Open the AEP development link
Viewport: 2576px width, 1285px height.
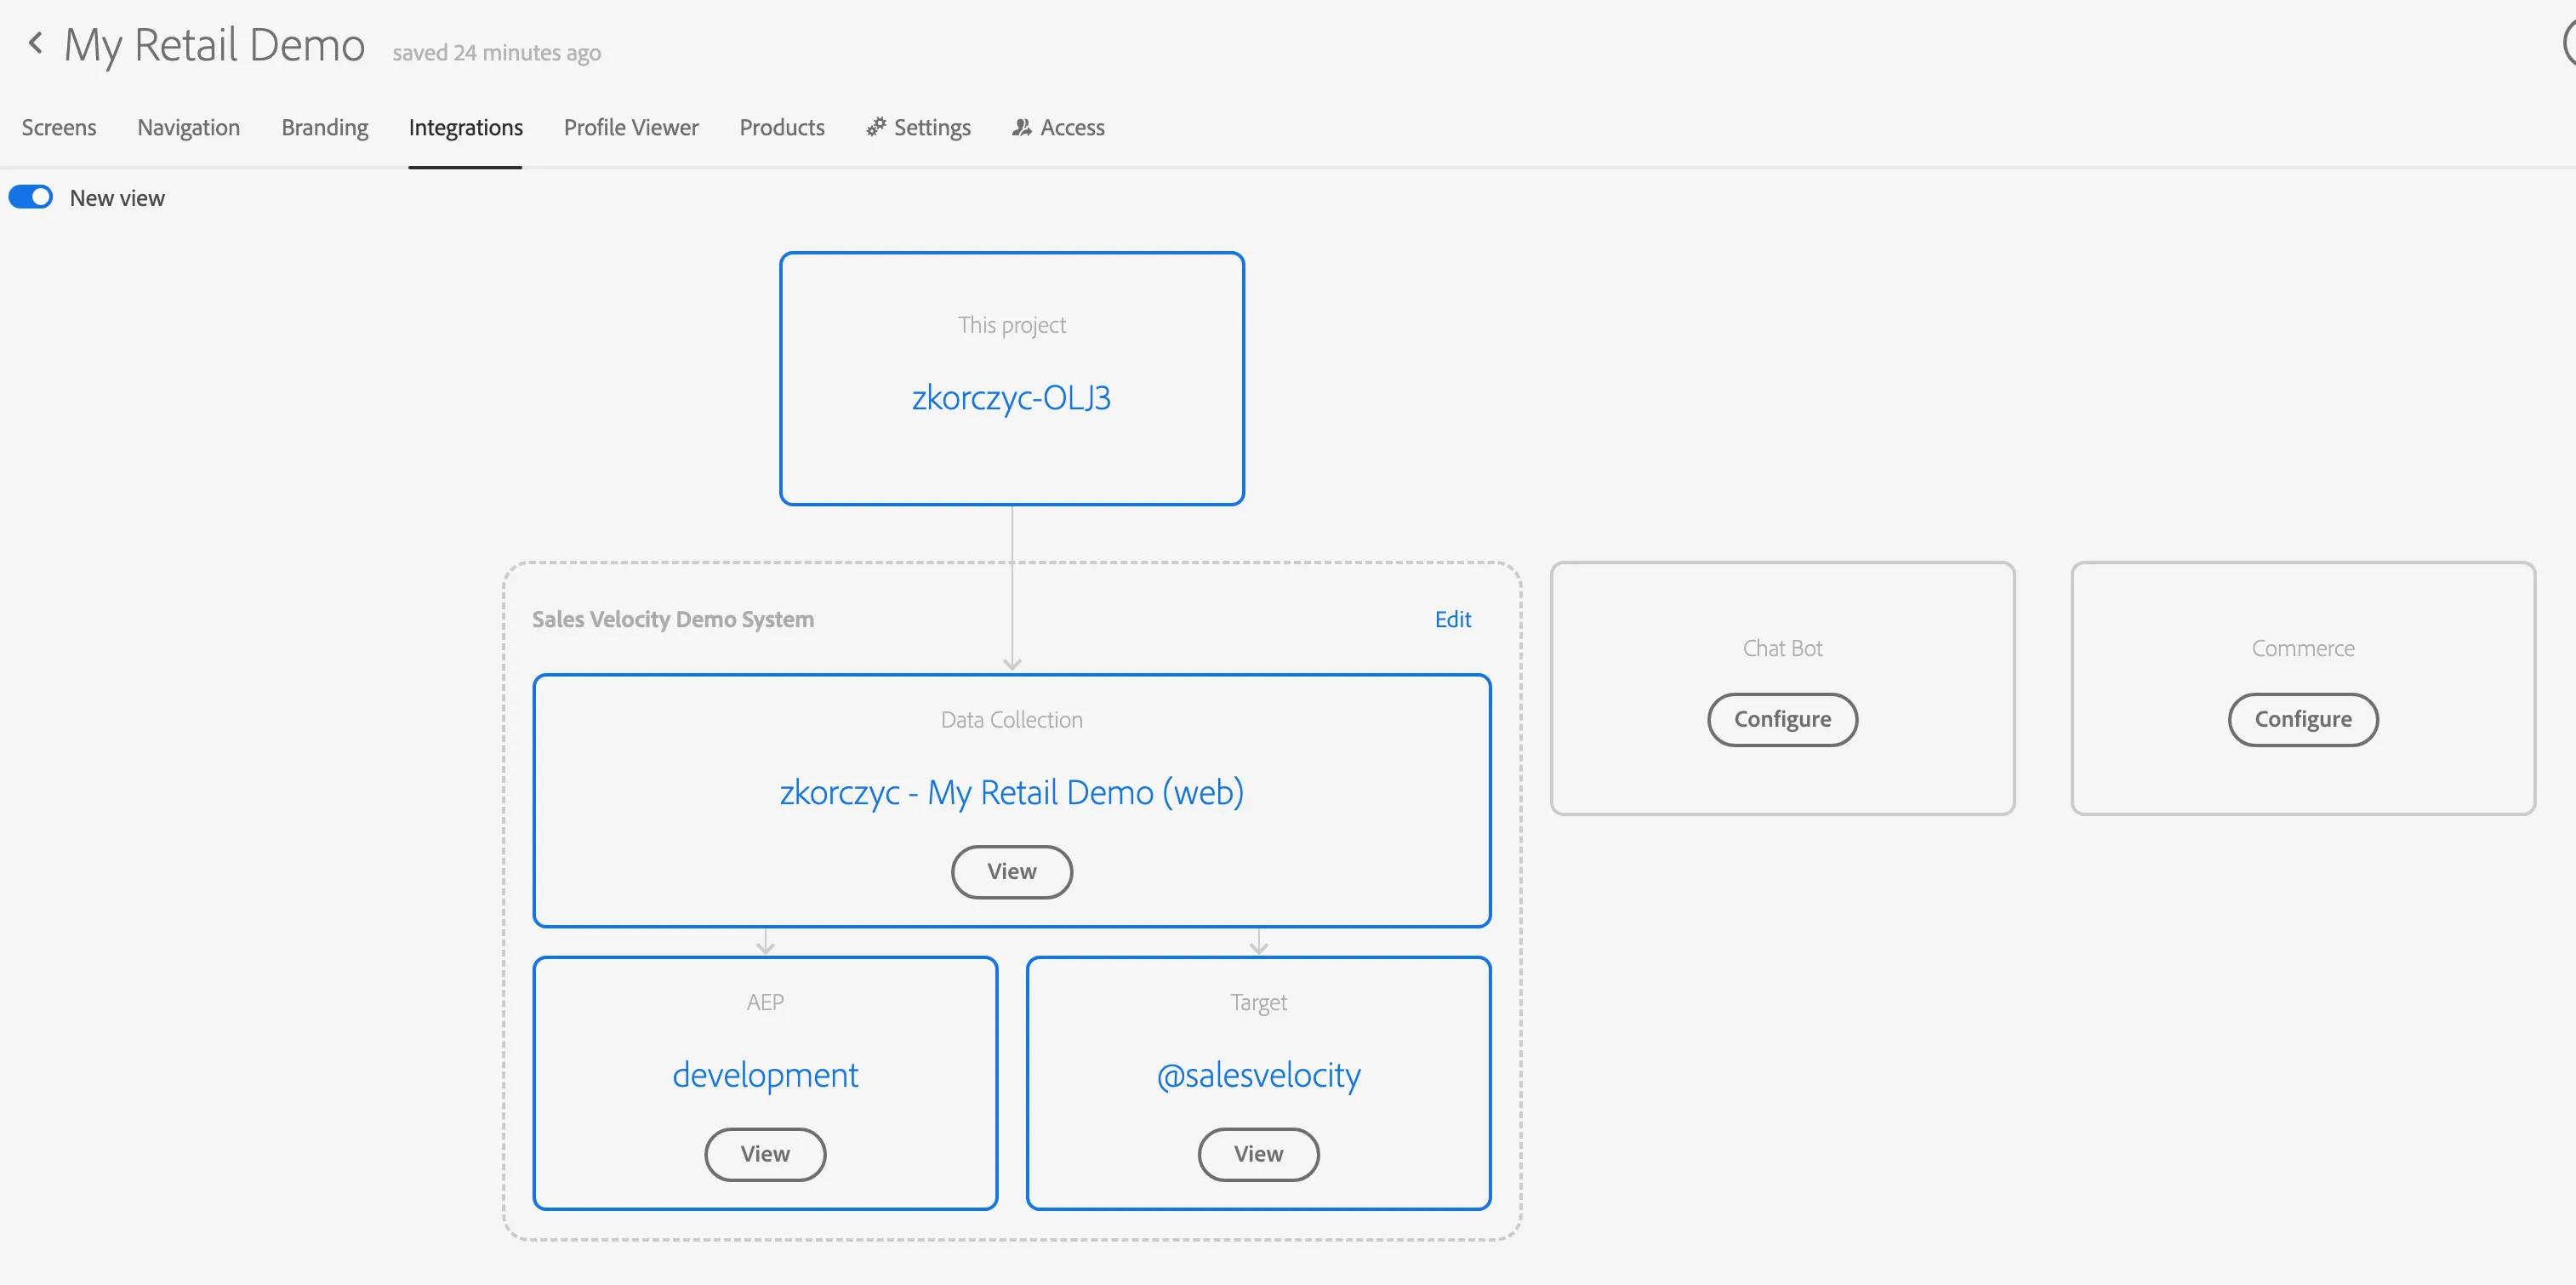click(765, 1075)
